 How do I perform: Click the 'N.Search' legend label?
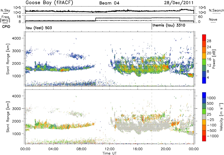click(216, 10)
